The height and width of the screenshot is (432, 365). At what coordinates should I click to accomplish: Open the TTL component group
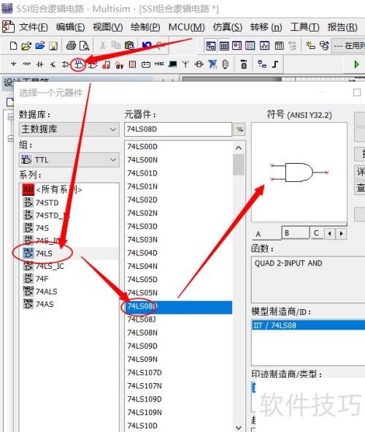click(79, 64)
